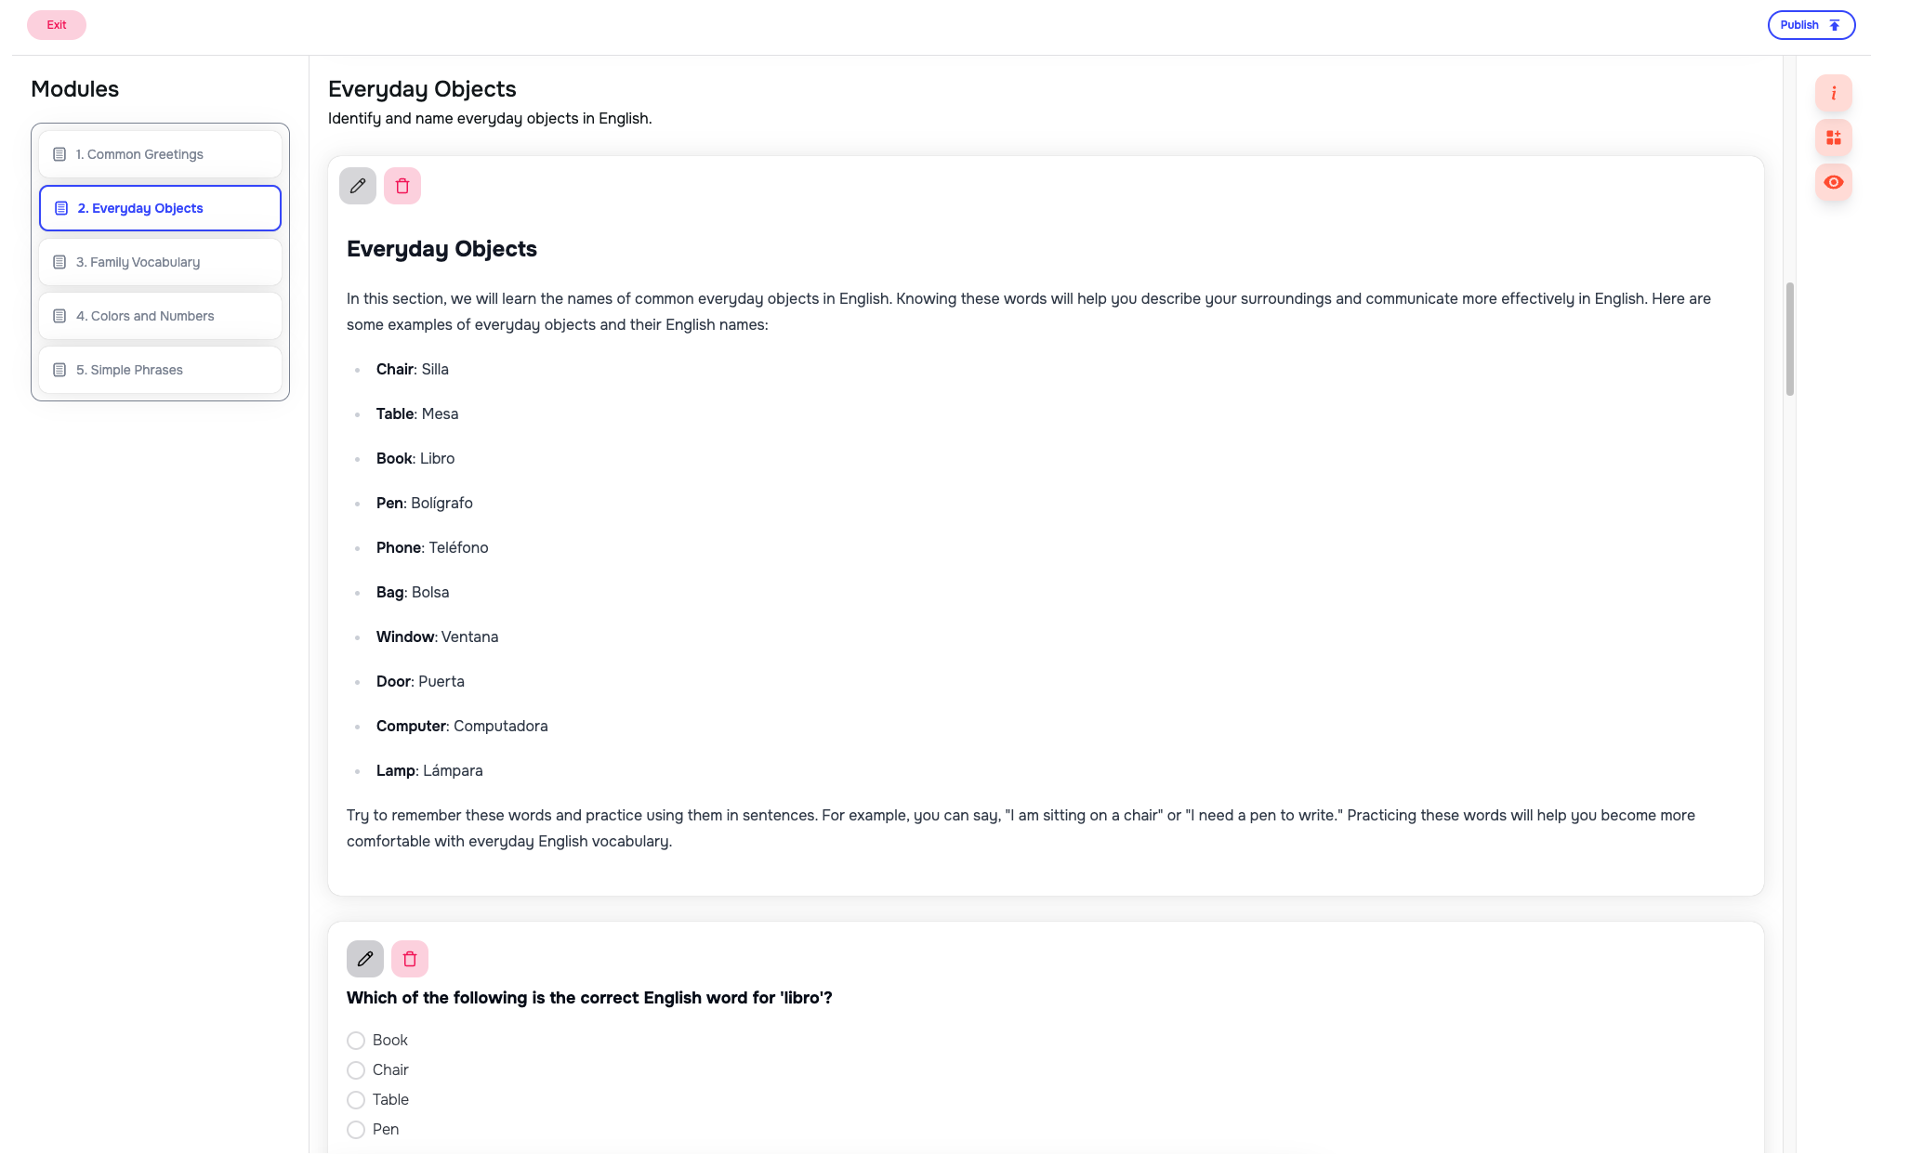The image size is (1910, 1154).
Task: Open the info panel icon in right sidebar
Action: 1833,93
